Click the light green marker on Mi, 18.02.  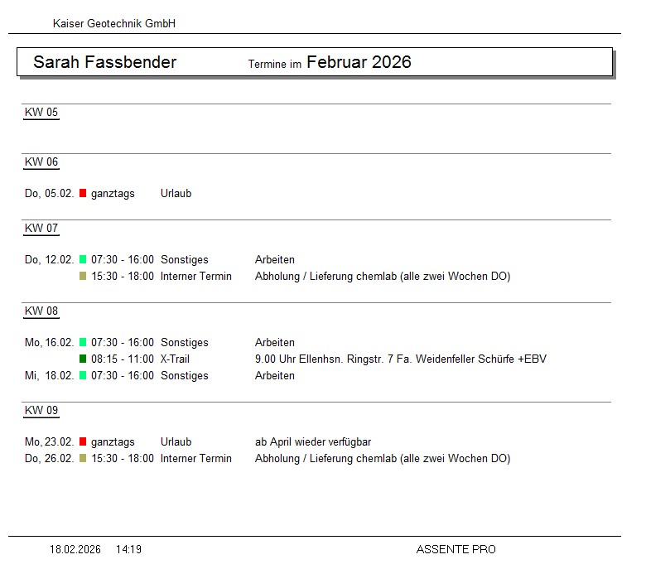83,376
